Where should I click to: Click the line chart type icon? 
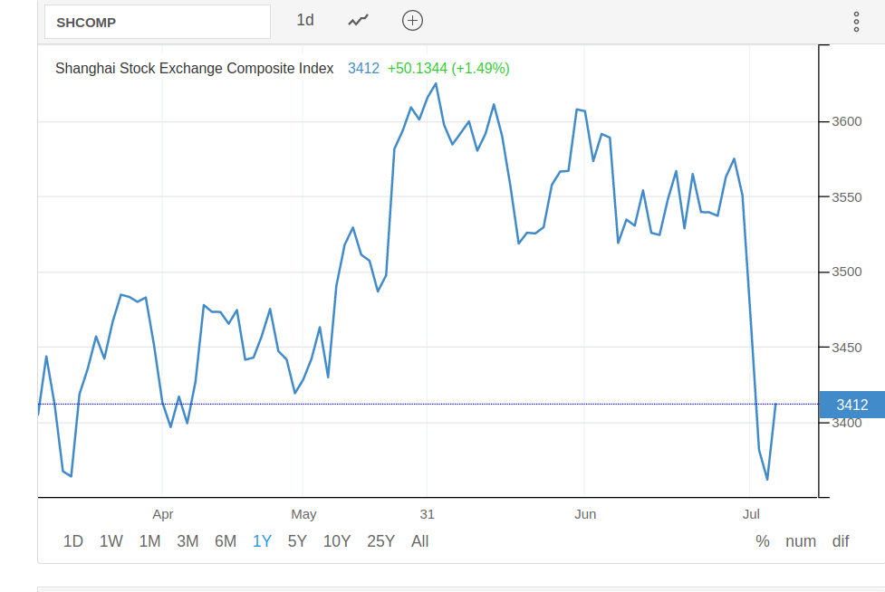coord(358,20)
